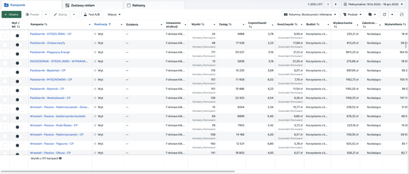409x174 pixels.
Task: Click the Wył. status for Październik - Rybnicki - CP
Action: (100, 89)
